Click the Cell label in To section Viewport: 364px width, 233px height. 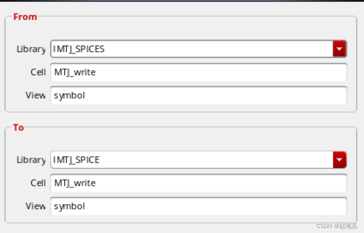click(x=38, y=183)
